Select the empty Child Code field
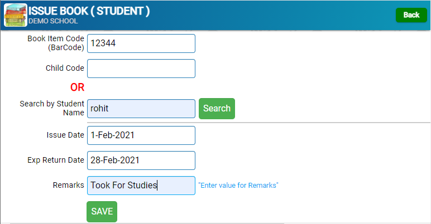The image size is (431, 224). (141, 69)
